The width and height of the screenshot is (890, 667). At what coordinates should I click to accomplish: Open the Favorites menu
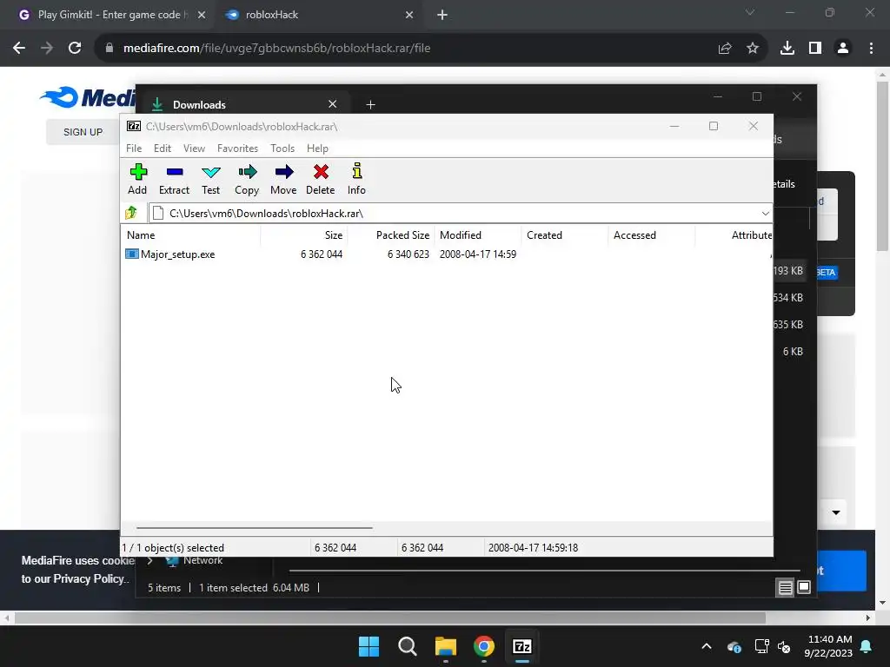(237, 148)
